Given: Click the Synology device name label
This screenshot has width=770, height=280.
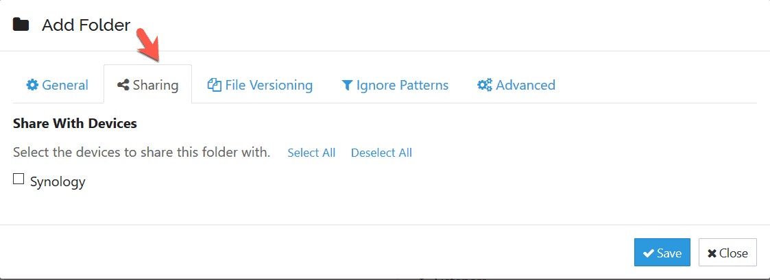Looking at the screenshot, I should coord(58,182).
